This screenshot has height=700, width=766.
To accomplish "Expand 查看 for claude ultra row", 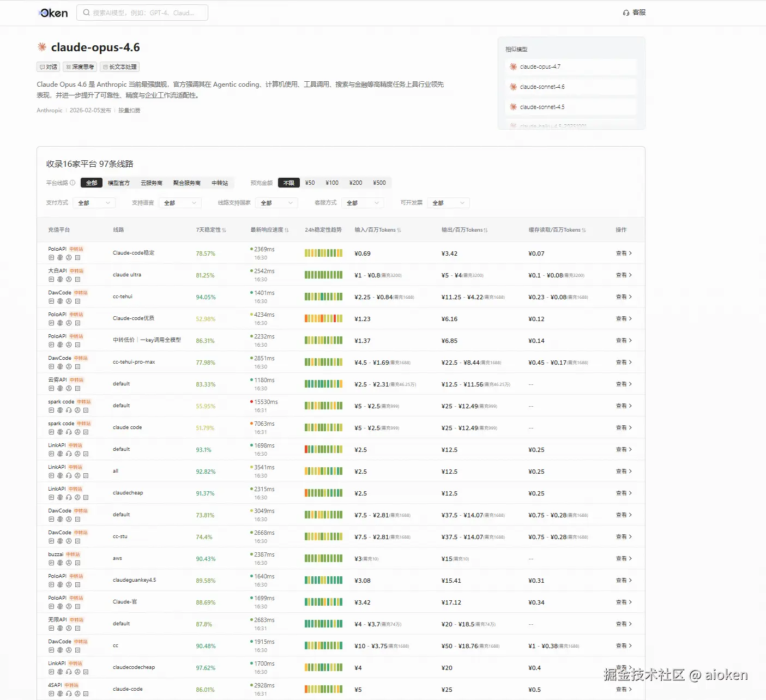I will 624,275.
